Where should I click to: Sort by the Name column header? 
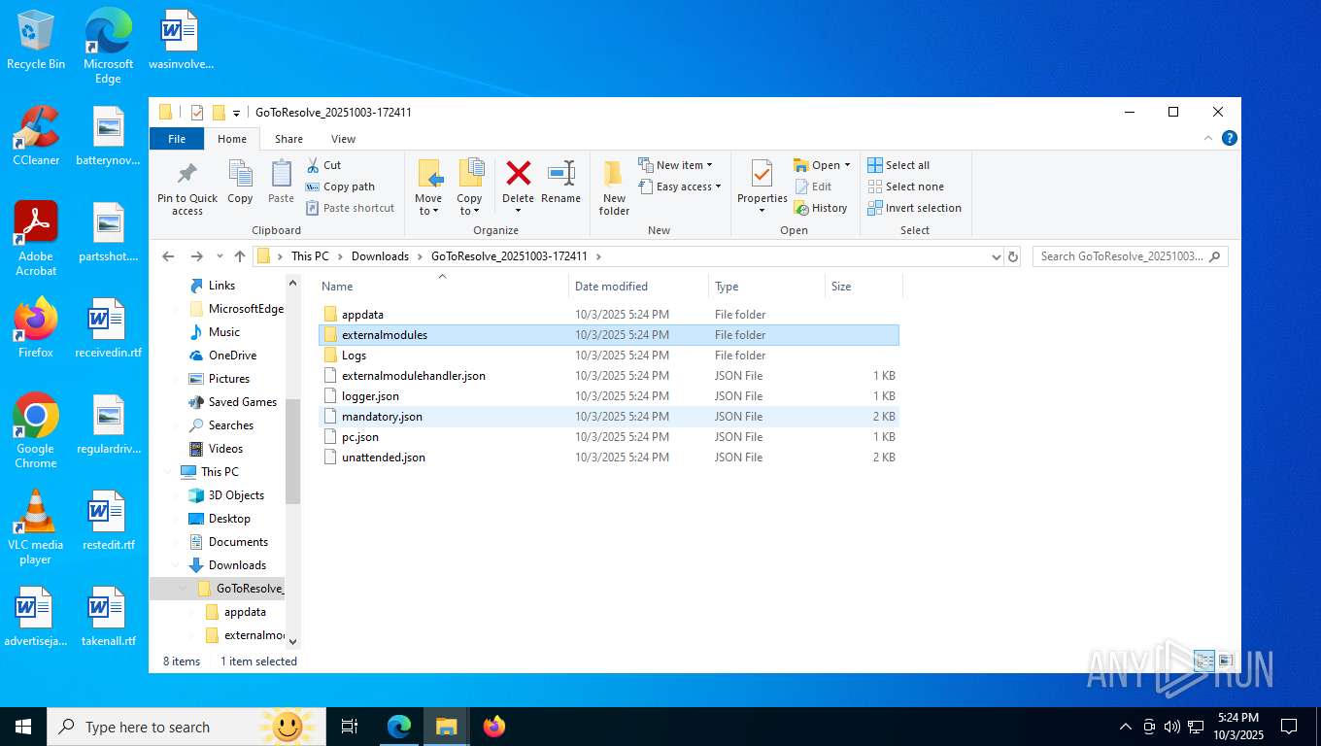[442, 287]
